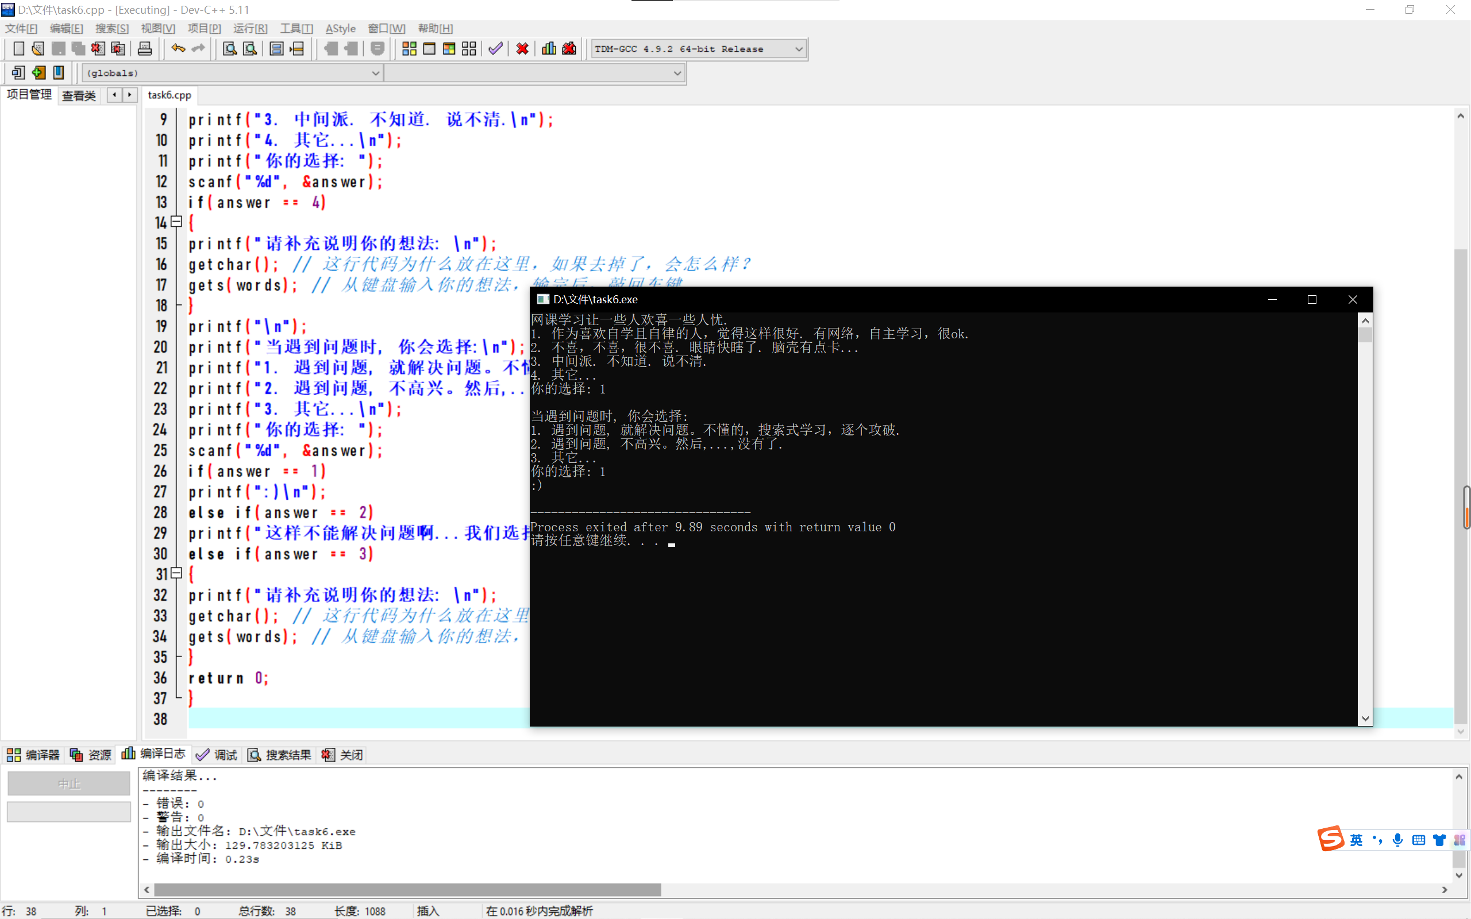Switch to the 调试 bottom tab

coord(217,755)
